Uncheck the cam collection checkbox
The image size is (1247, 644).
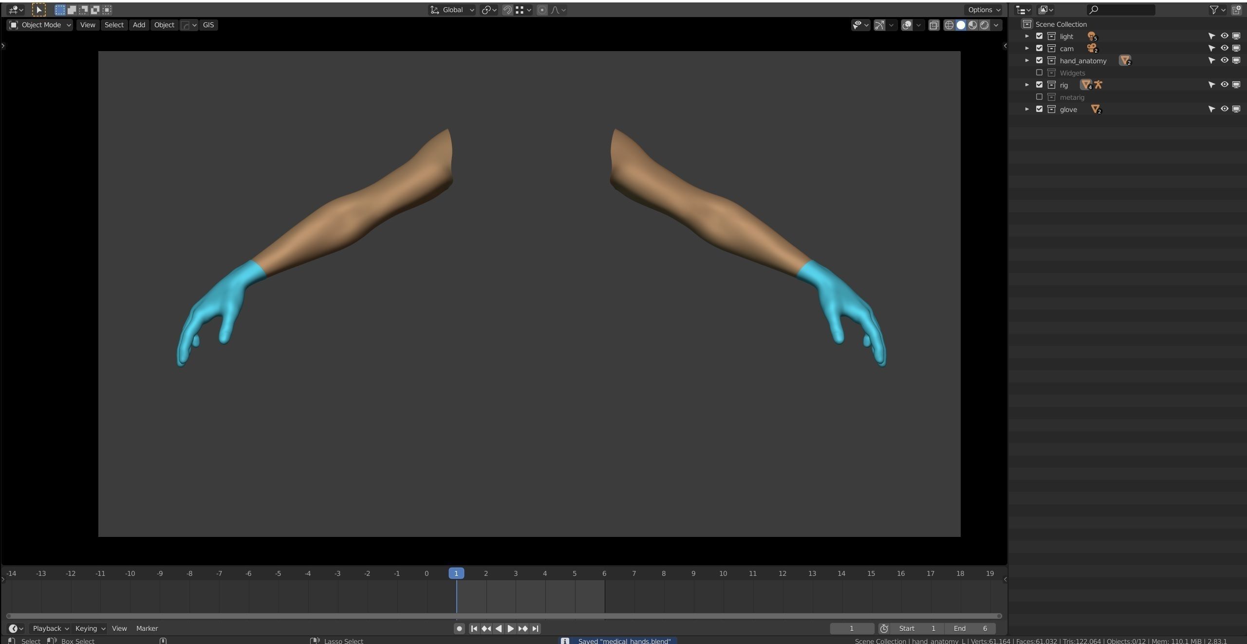click(x=1039, y=48)
